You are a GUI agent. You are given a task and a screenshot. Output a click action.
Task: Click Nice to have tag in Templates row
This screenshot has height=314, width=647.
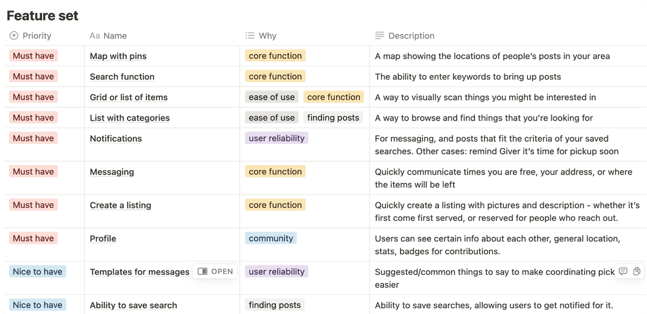coord(38,272)
